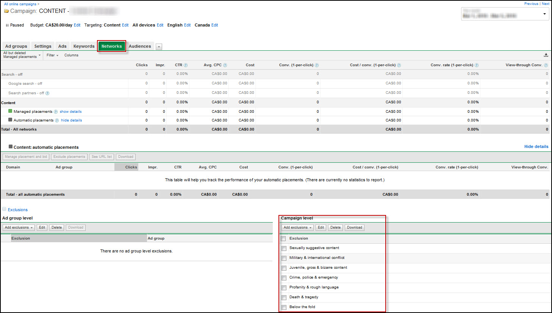Expand the Filter dropdown
The height and width of the screenshot is (313, 552).
pyautogui.click(x=52, y=55)
